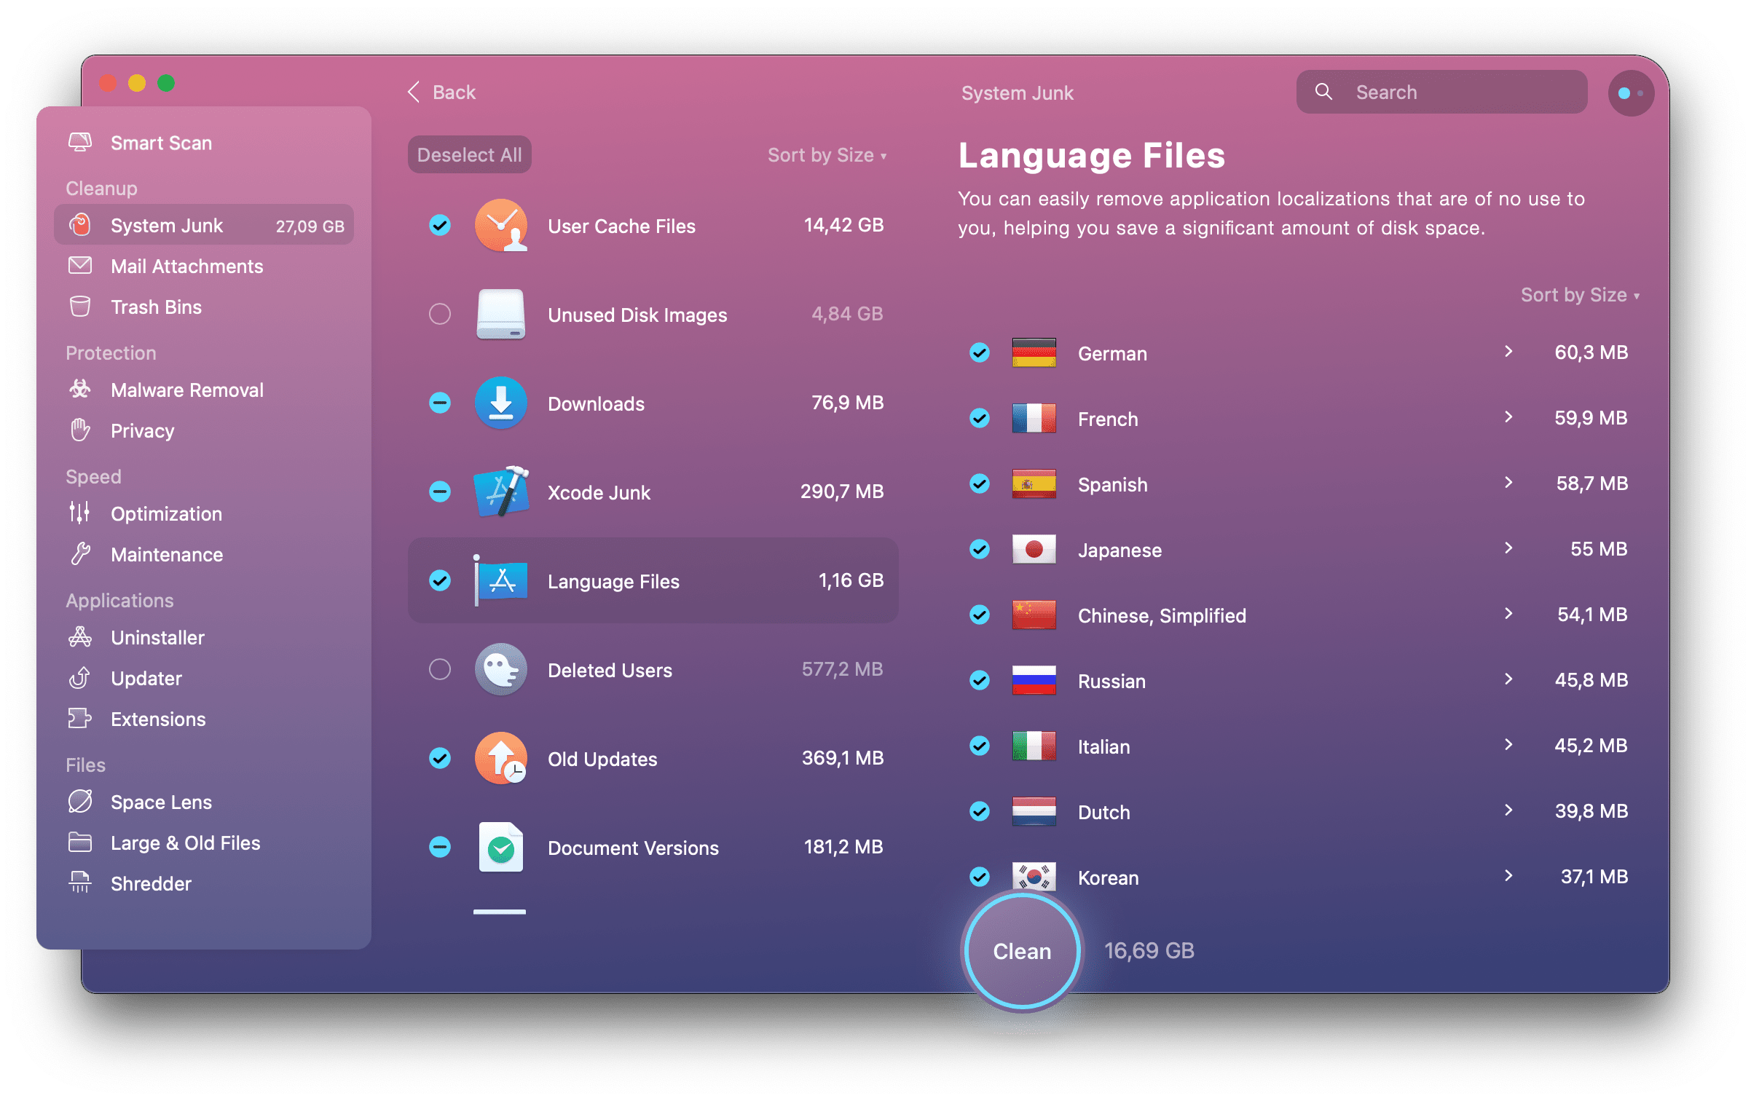Click the Smart Scan icon in sidebar
This screenshot has height=1101, width=1751.
click(x=80, y=143)
